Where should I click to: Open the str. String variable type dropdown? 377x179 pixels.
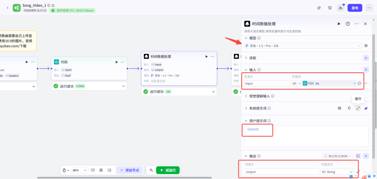click(337, 172)
